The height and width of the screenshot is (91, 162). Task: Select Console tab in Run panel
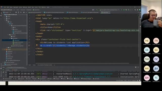point(8,70)
